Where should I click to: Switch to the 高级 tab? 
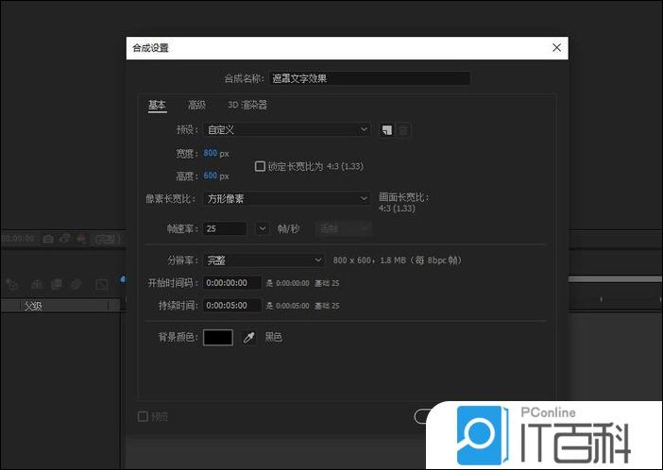pyautogui.click(x=196, y=105)
